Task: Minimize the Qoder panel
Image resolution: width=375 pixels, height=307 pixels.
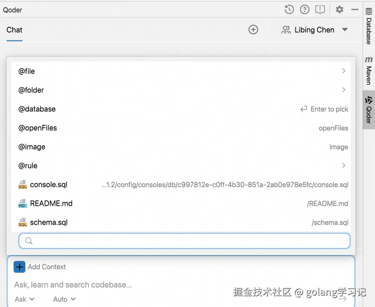Action: pos(355,10)
